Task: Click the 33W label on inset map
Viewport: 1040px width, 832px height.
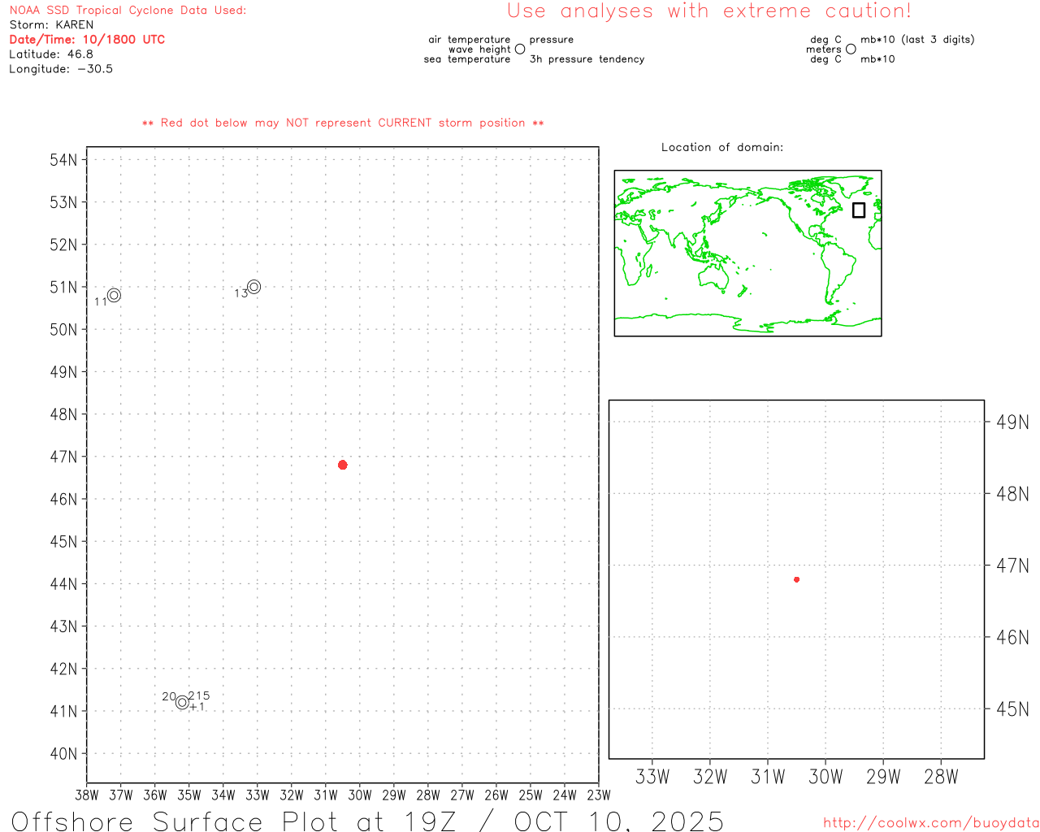Action: [x=652, y=777]
